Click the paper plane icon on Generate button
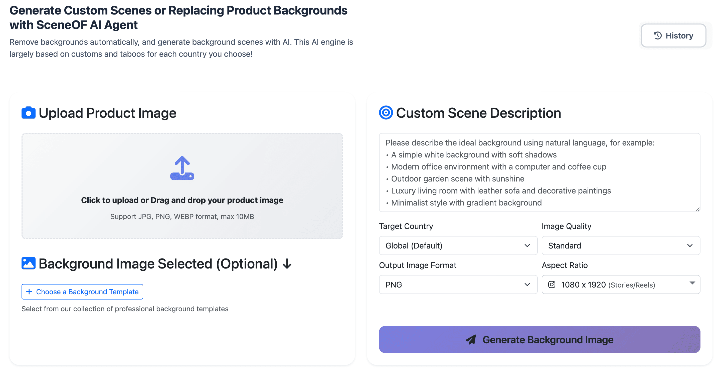Viewport: 721px width, 377px height. tap(471, 339)
